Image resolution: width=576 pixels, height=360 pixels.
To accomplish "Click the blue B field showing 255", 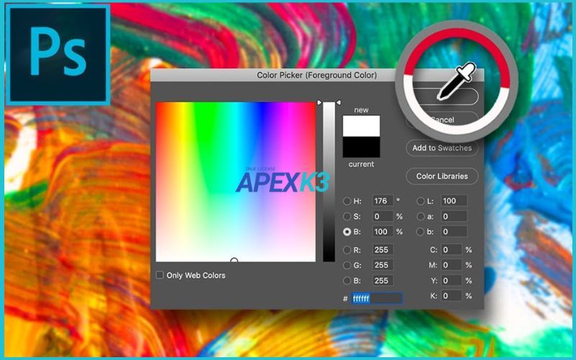I will pos(383,281).
